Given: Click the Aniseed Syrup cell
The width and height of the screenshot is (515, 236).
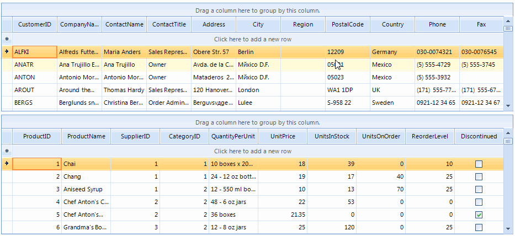Looking at the screenshot, I should 86,189.
